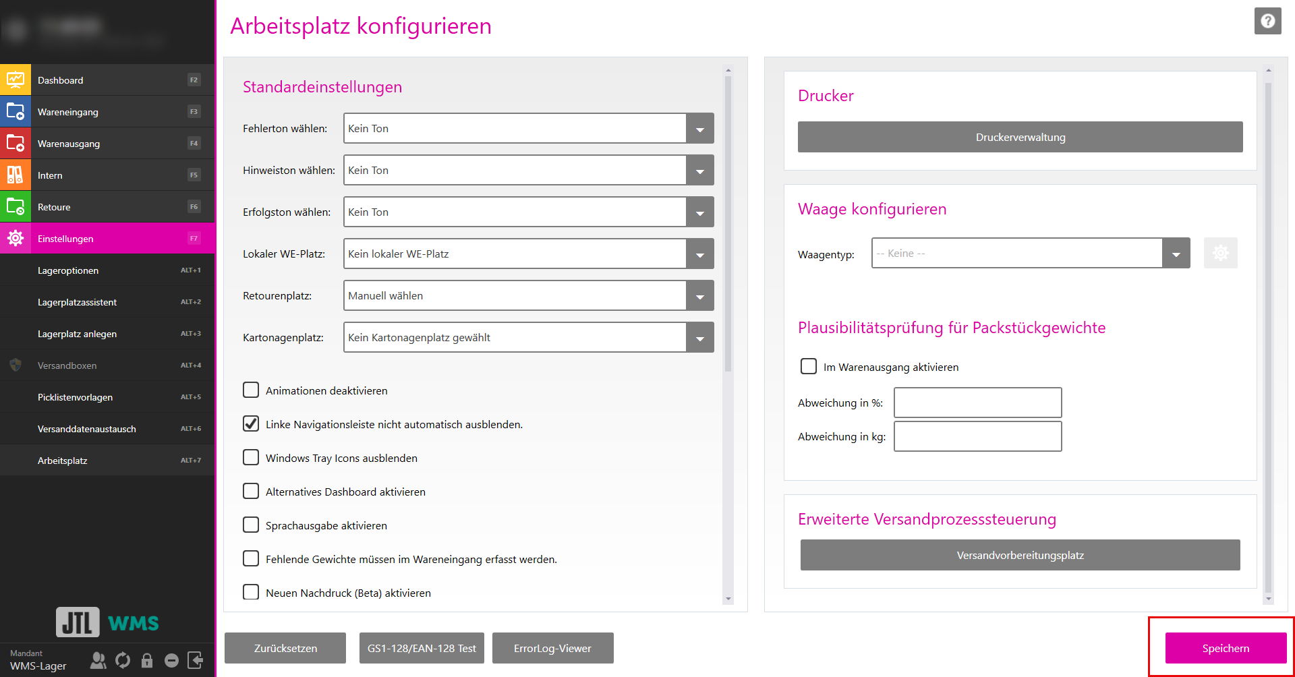The image size is (1295, 677).
Task: Click the logout arrow icon
Action: [196, 660]
